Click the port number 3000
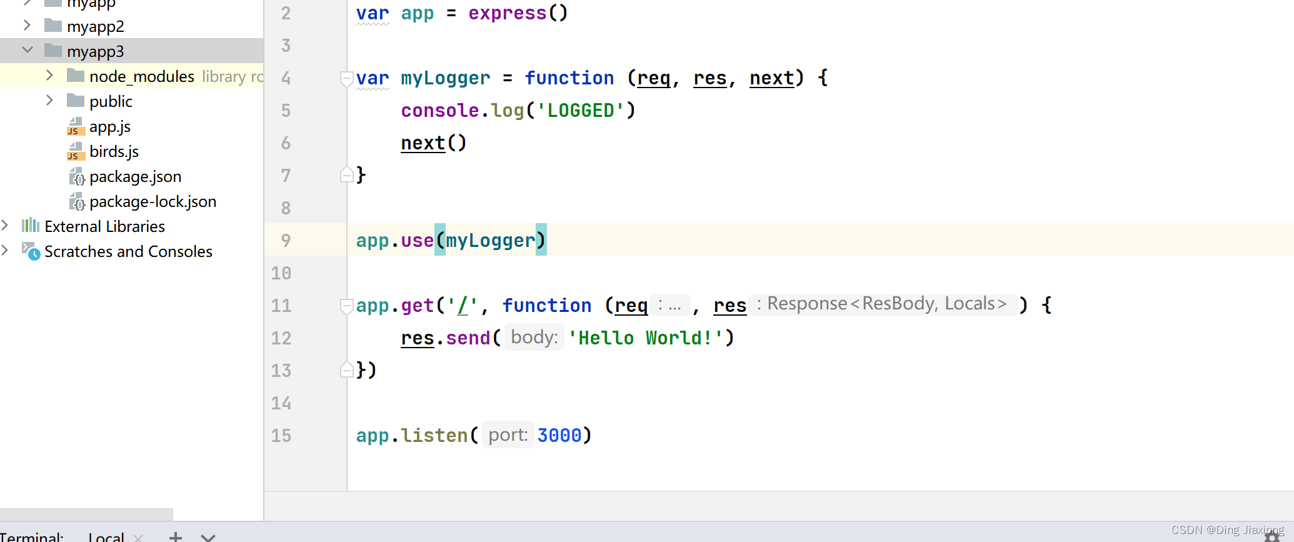Viewport: 1294px width, 542px height. click(559, 436)
